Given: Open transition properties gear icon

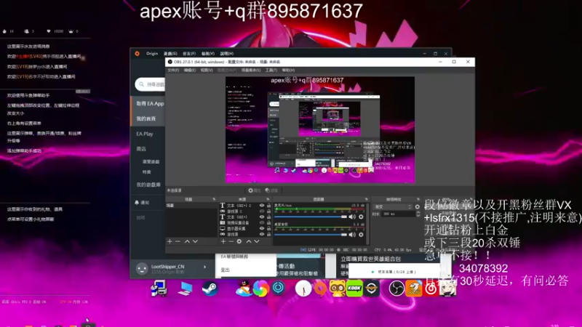Looking at the screenshot, I should click(418, 207).
